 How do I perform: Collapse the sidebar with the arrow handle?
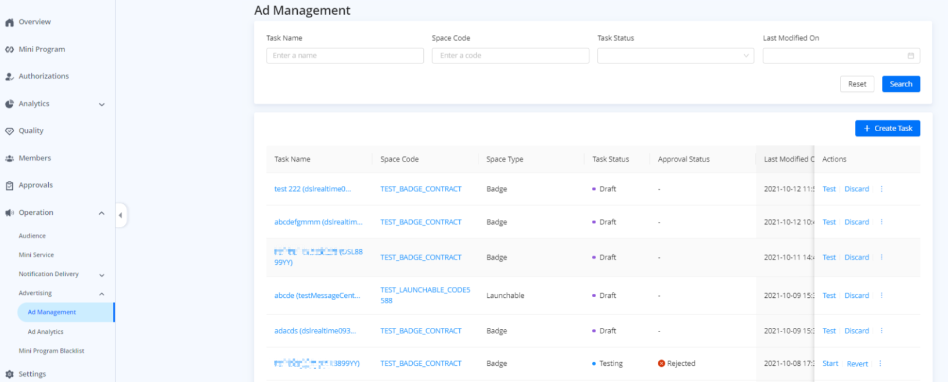(x=120, y=215)
